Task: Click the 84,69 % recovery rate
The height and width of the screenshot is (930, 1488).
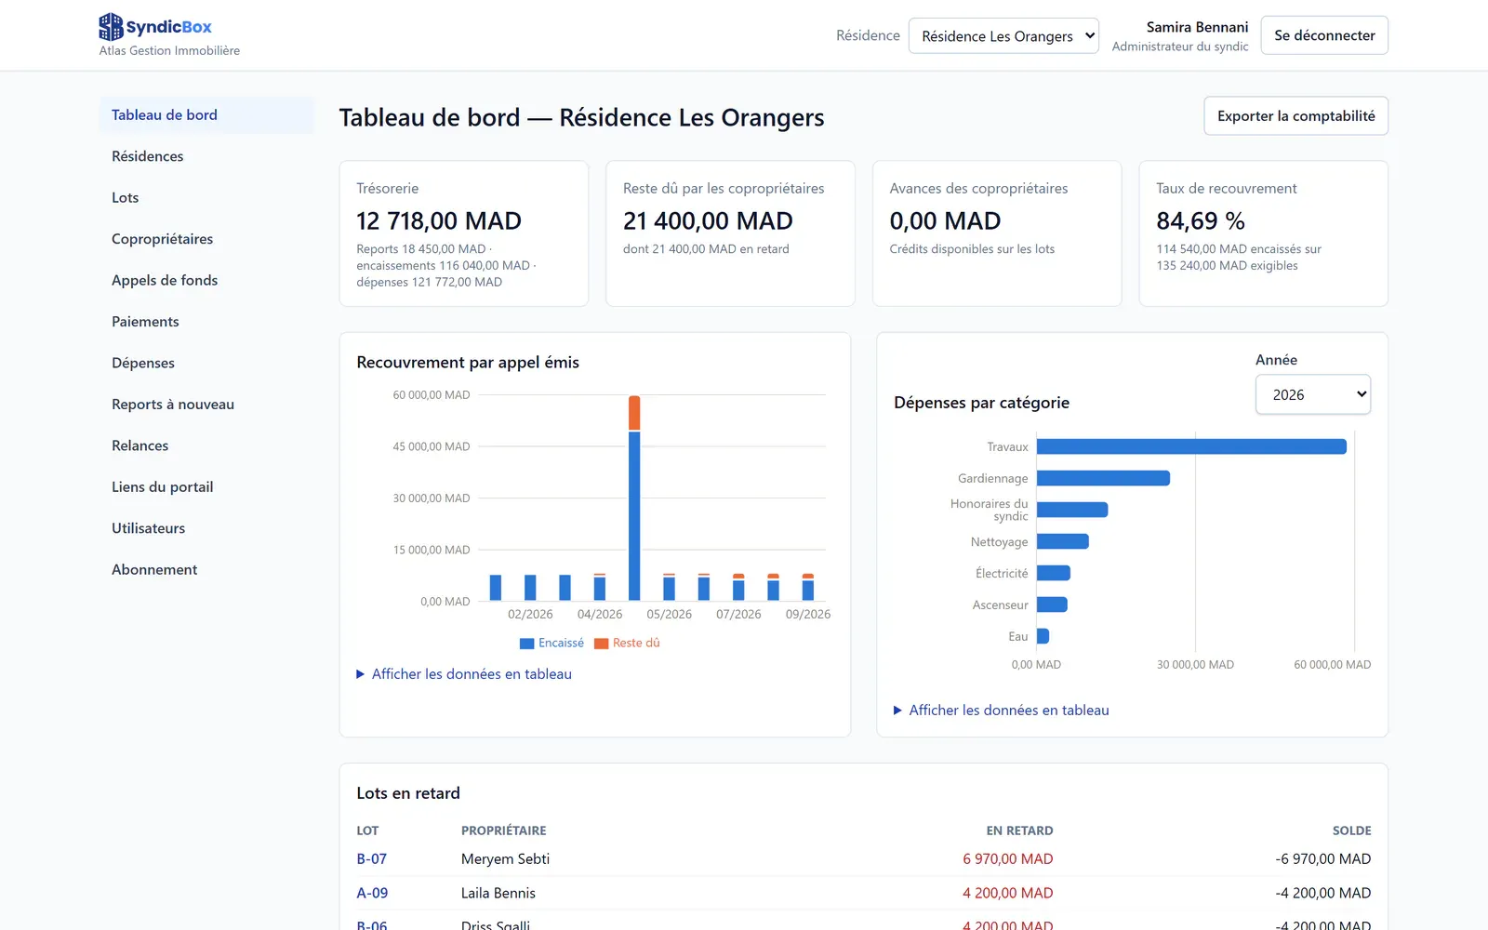Action: tap(1201, 221)
